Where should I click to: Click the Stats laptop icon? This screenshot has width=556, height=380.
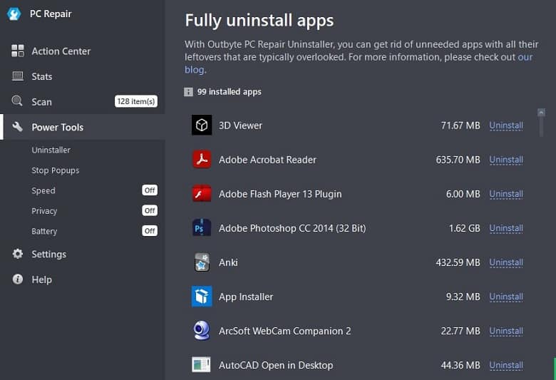(18, 76)
